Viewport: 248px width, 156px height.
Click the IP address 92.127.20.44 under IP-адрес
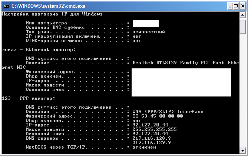(x=150, y=125)
